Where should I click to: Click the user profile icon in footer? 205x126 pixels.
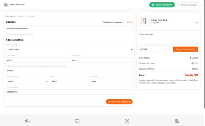pyautogui.click(x=127, y=121)
